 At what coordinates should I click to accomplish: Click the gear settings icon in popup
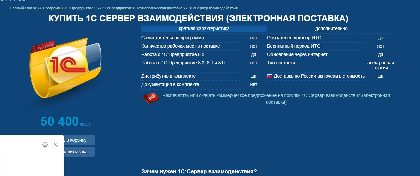pyautogui.click(x=45, y=145)
